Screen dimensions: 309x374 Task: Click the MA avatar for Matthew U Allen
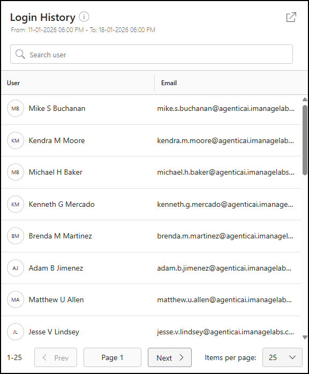[x=16, y=300]
